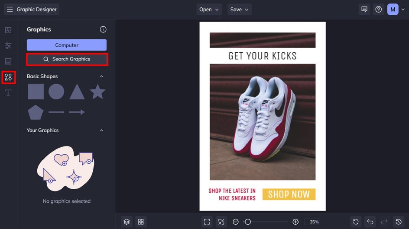
Task: Redo the last action
Action: (384, 222)
